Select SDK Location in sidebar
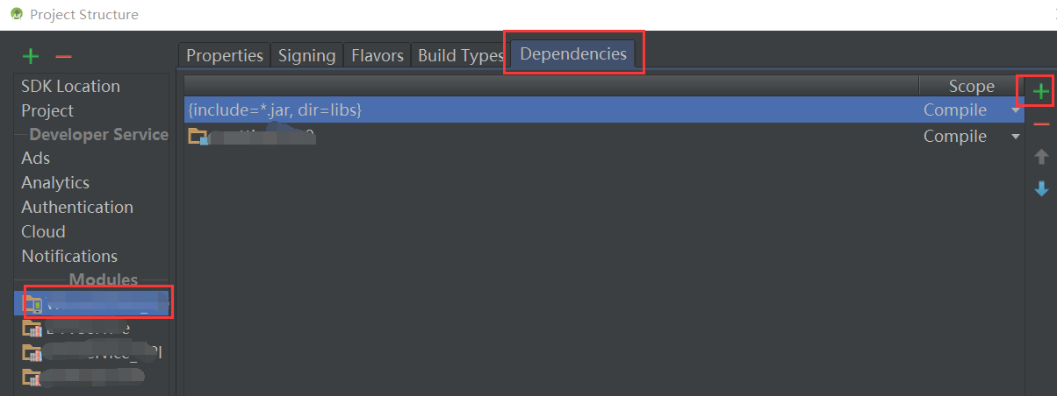Viewport: 1057px width, 396px height. 70,86
